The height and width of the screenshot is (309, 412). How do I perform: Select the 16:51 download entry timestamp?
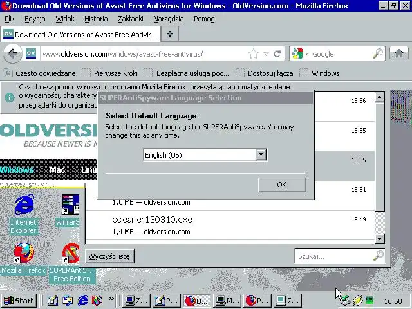359,190
